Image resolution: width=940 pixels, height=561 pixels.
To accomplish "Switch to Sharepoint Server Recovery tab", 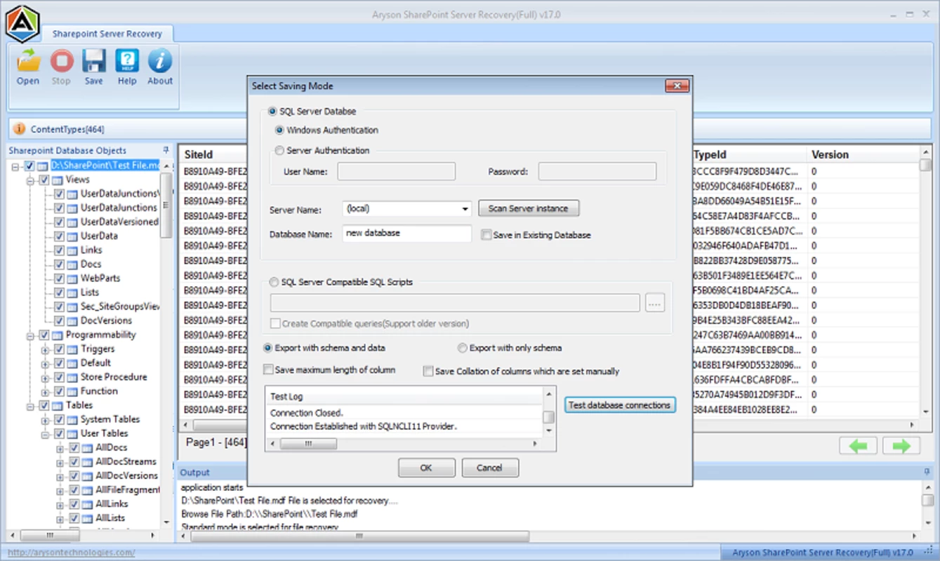I will click(x=107, y=34).
